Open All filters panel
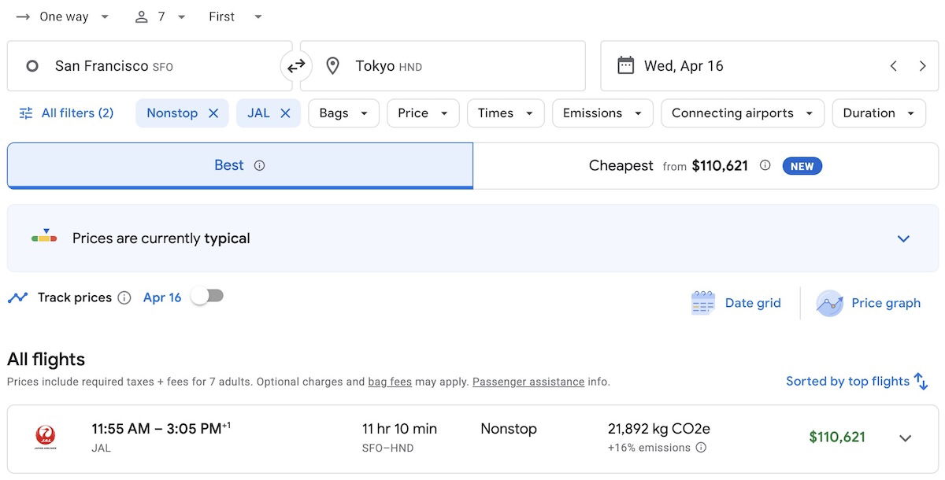 [66, 113]
